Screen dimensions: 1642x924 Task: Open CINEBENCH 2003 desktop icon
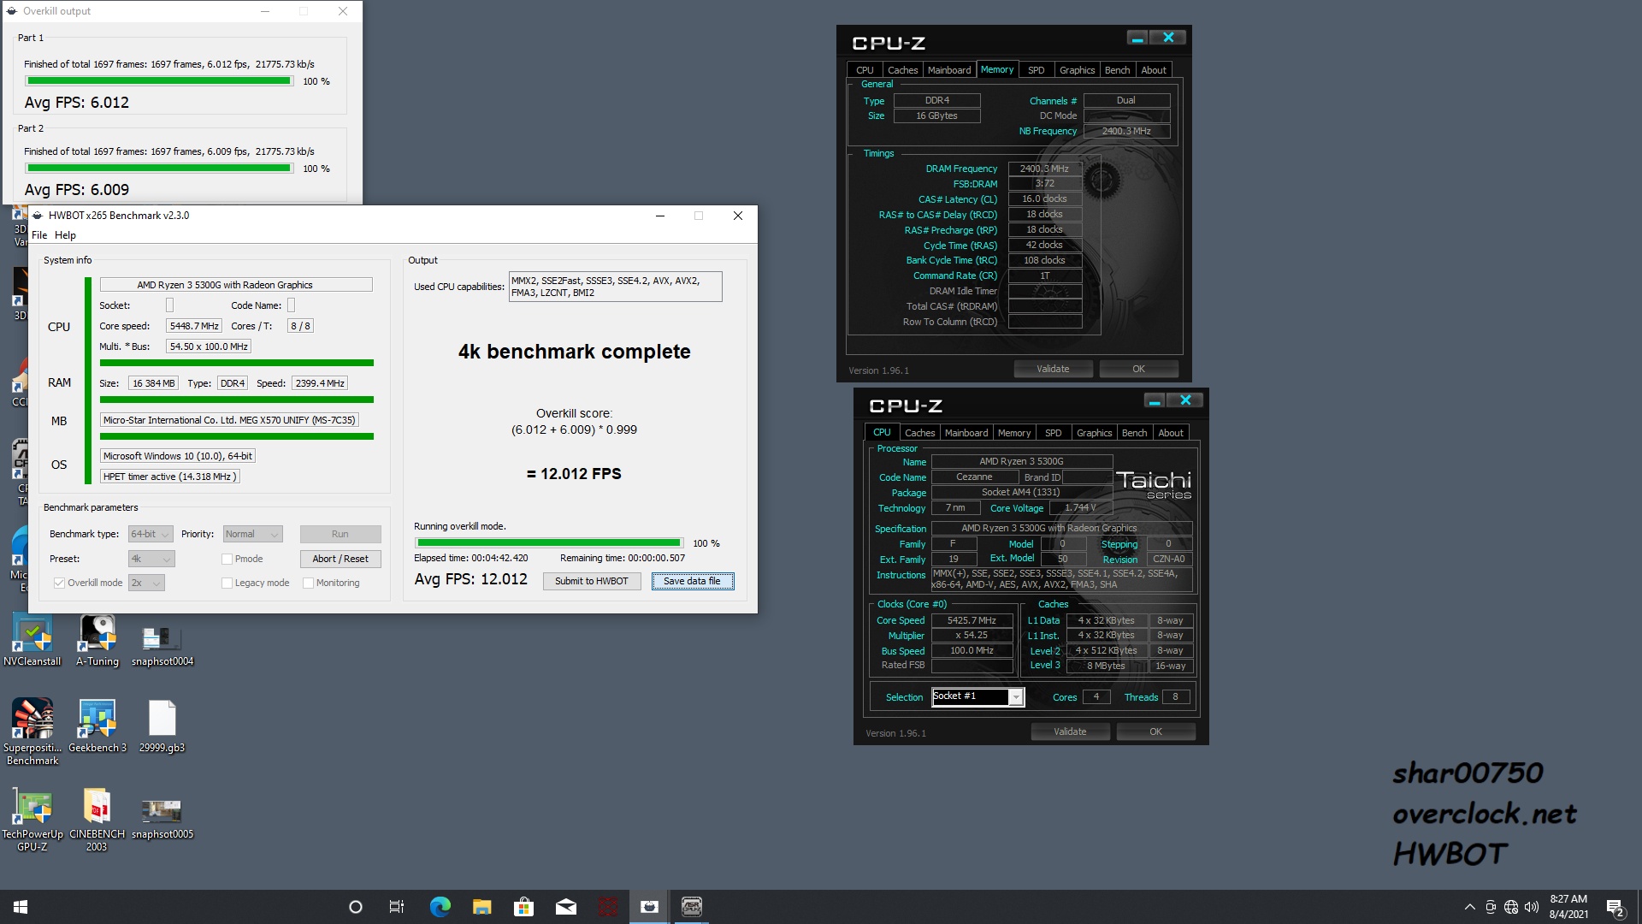click(97, 820)
